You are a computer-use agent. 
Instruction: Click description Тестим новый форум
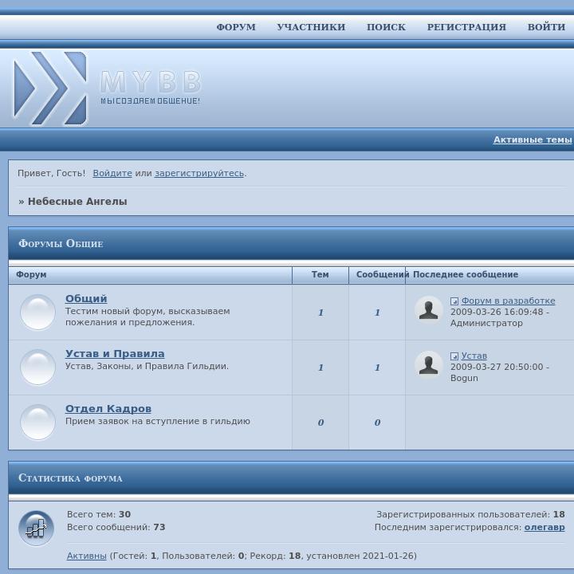[x=147, y=316]
